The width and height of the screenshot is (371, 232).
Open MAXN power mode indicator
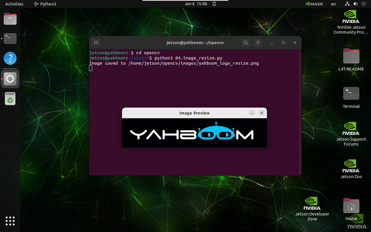pyautogui.click(x=314, y=4)
